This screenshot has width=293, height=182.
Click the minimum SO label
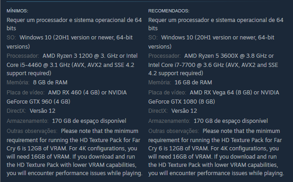coord(11,38)
